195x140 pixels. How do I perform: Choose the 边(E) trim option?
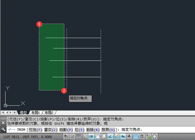coord(80,130)
